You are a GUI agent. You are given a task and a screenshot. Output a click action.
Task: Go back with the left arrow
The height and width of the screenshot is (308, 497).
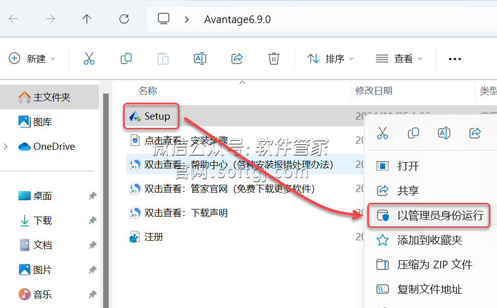(13, 19)
